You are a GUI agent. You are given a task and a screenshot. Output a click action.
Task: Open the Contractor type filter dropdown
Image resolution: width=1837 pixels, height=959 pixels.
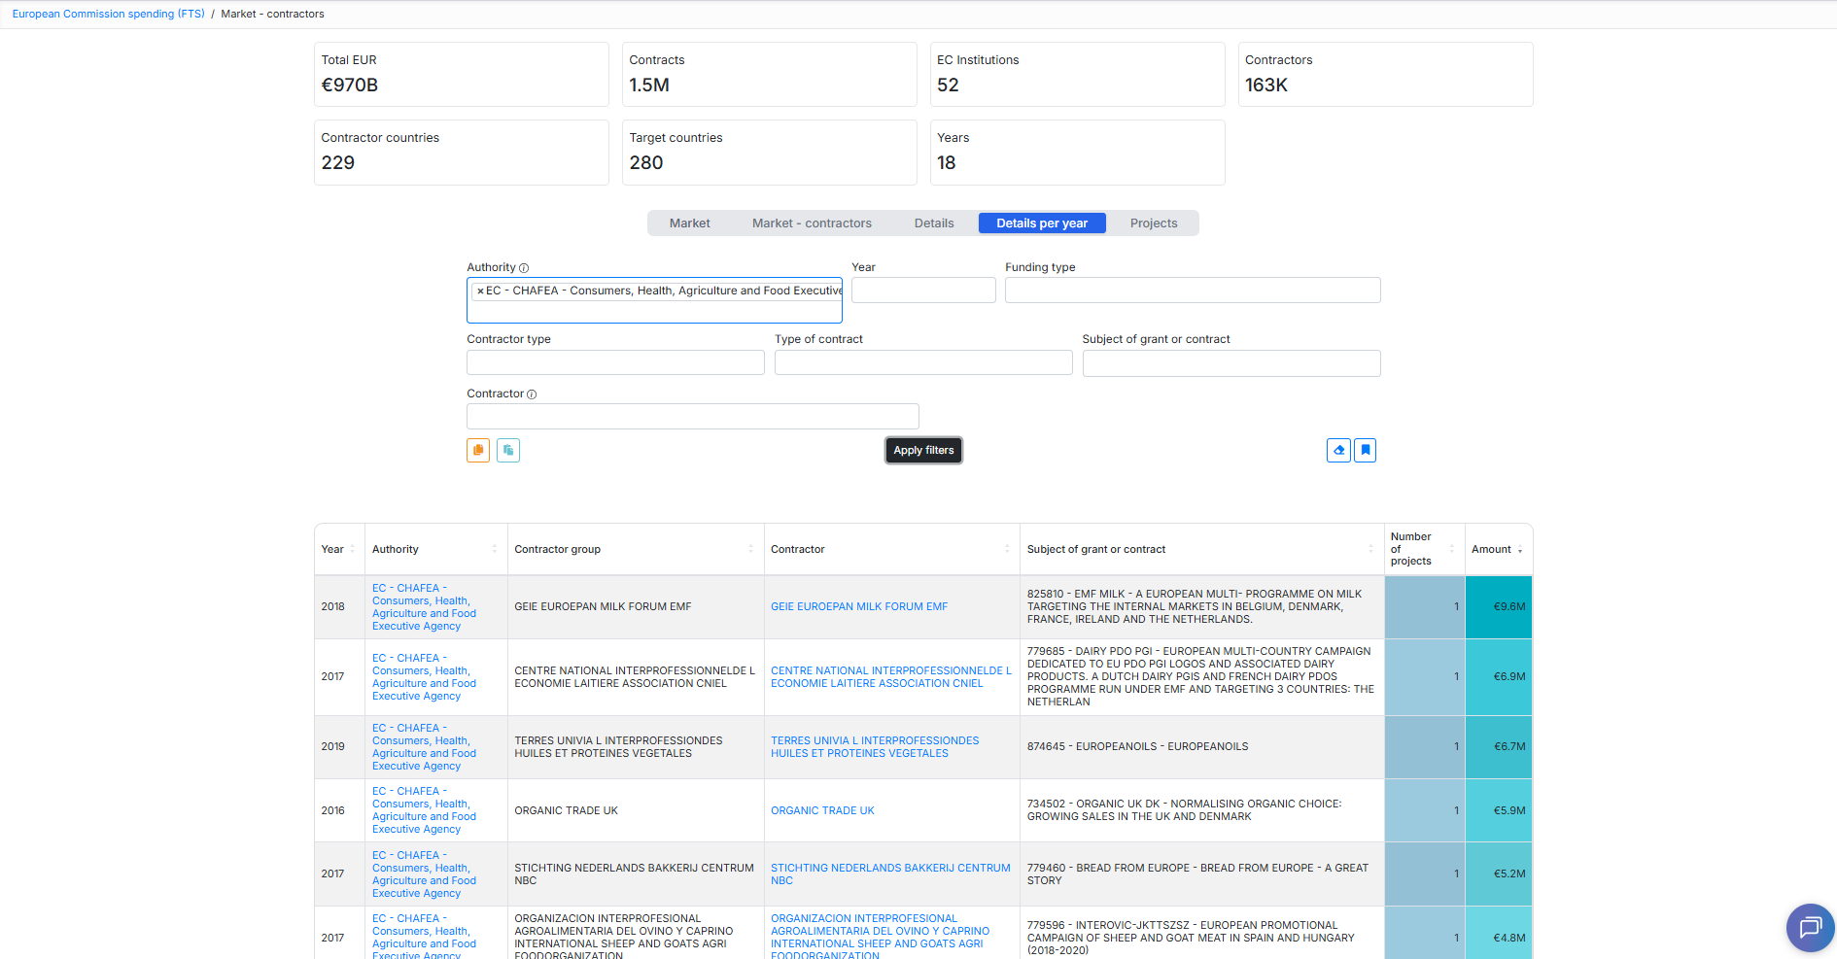click(615, 362)
